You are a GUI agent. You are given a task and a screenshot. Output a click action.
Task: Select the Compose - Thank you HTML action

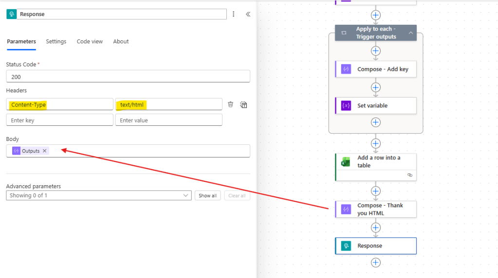click(x=376, y=209)
